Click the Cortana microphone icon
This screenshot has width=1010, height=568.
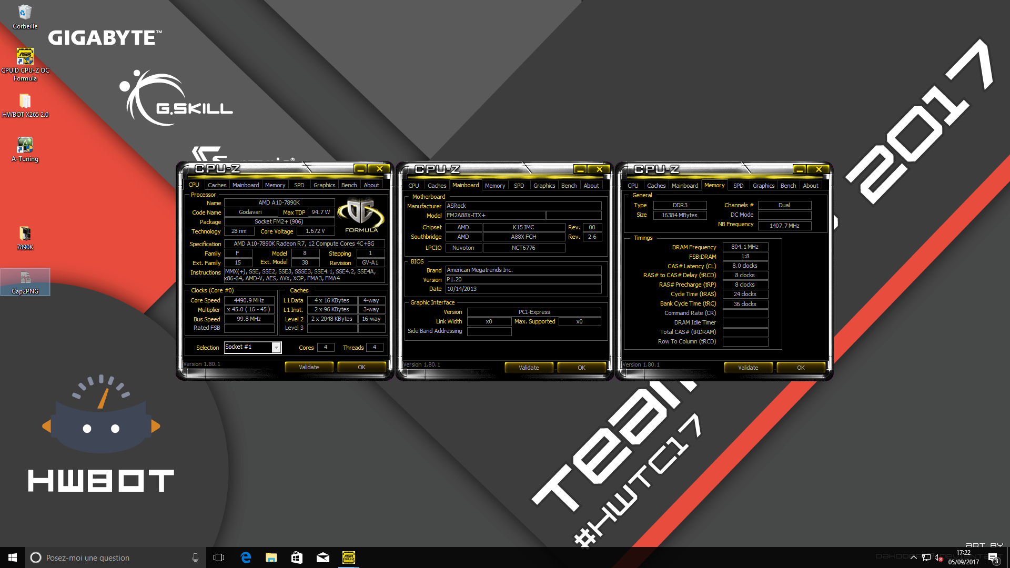[195, 557]
